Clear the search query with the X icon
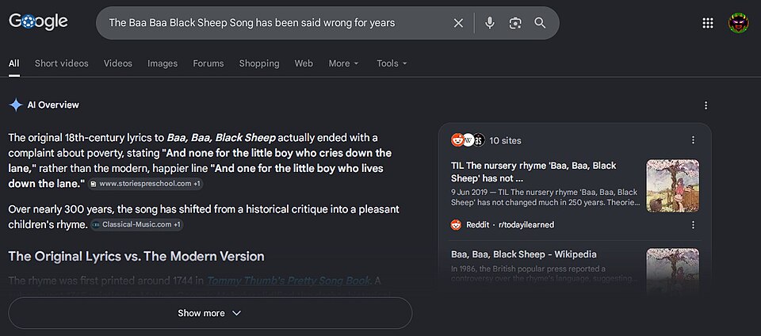Image resolution: width=761 pixels, height=336 pixels. [458, 23]
